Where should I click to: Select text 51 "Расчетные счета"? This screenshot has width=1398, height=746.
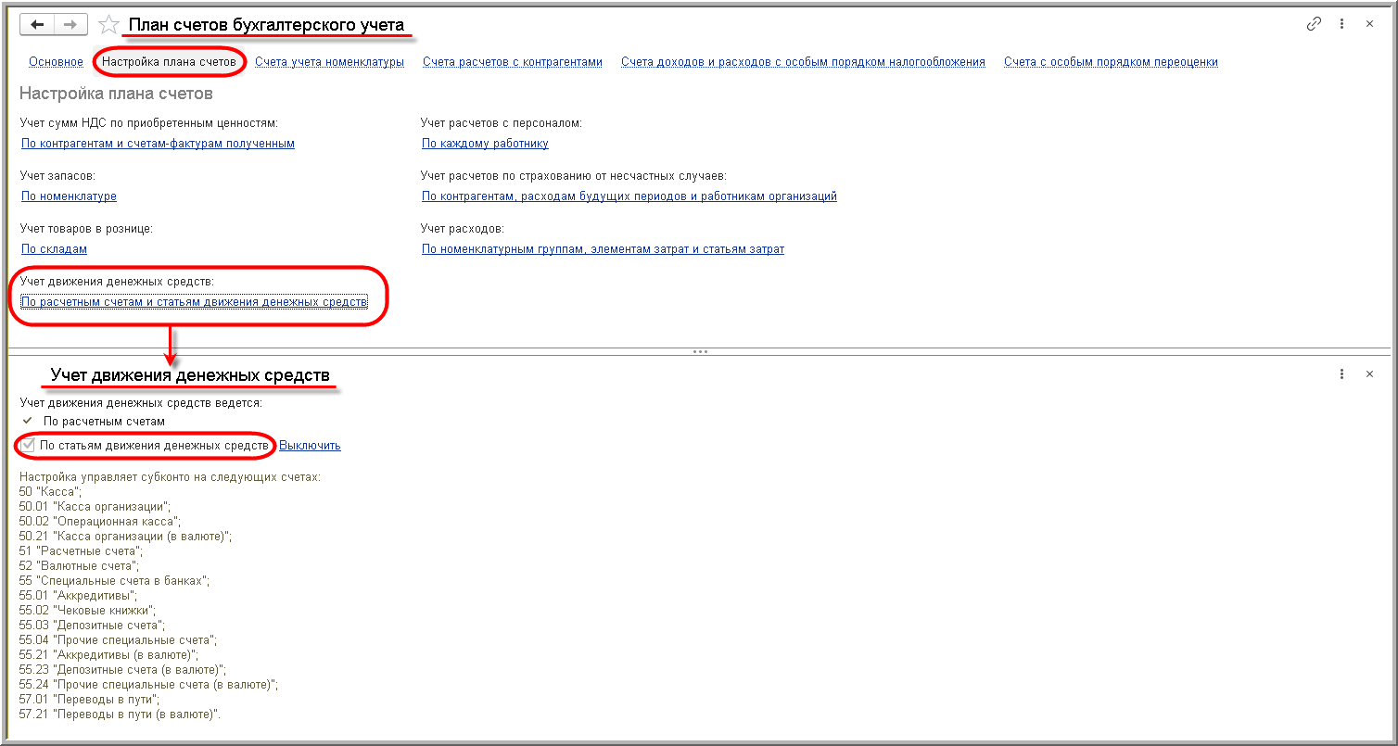[x=81, y=551]
